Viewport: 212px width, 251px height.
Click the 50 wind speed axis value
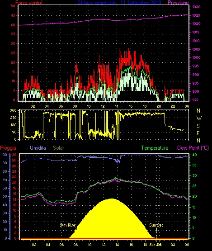pos(13,6)
